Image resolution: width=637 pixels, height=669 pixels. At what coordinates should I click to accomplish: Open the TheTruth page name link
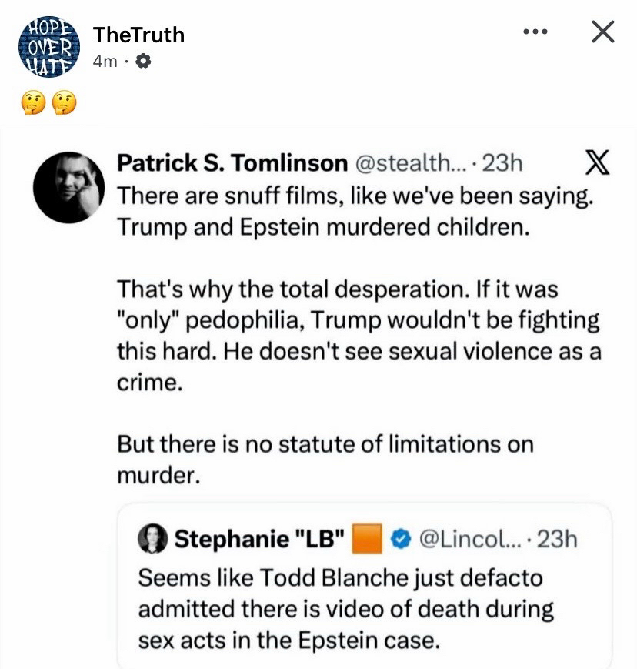tap(138, 35)
